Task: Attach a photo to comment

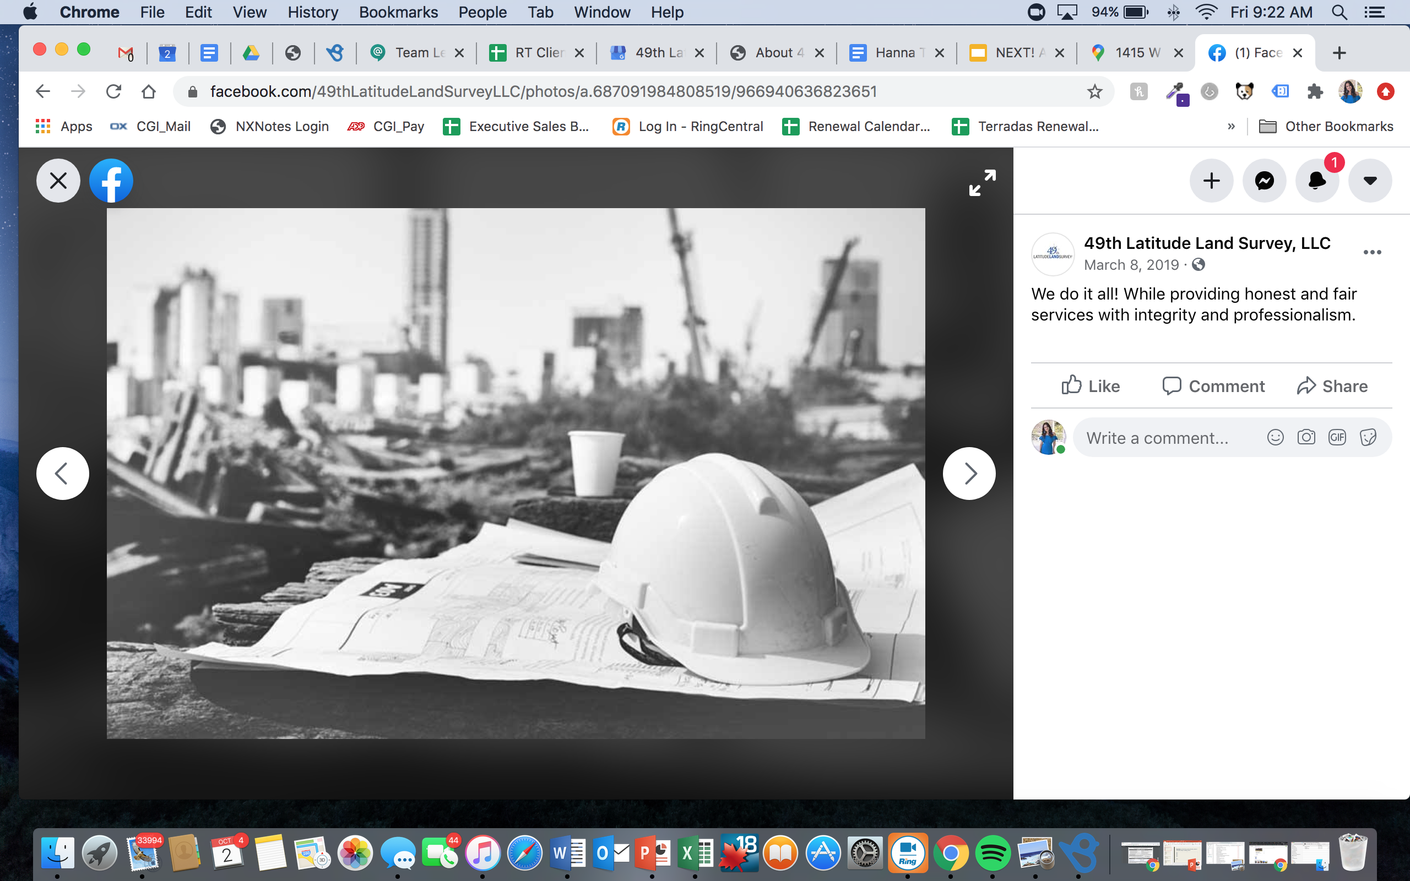Action: [x=1306, y=437]
